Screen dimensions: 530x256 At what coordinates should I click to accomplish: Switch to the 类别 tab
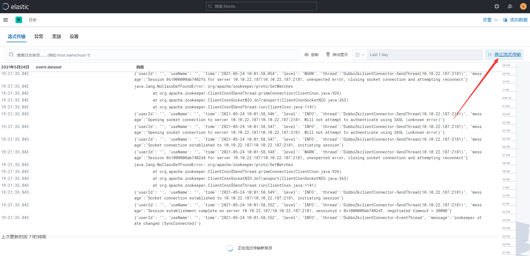tap(56, 36)
